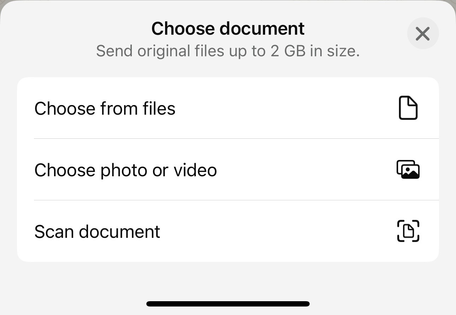Click the blank gray area beneath the options list
The width and height of the screenshot is (456, 315).
coord(228,280)
